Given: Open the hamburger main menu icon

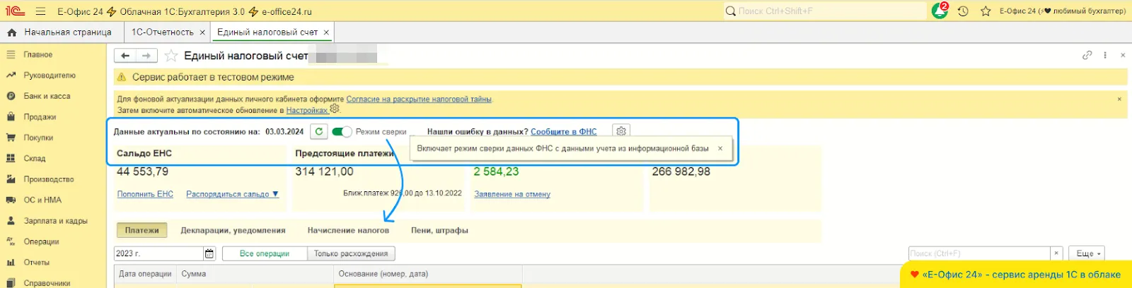Looking at the screenshot, I should 40,11.
